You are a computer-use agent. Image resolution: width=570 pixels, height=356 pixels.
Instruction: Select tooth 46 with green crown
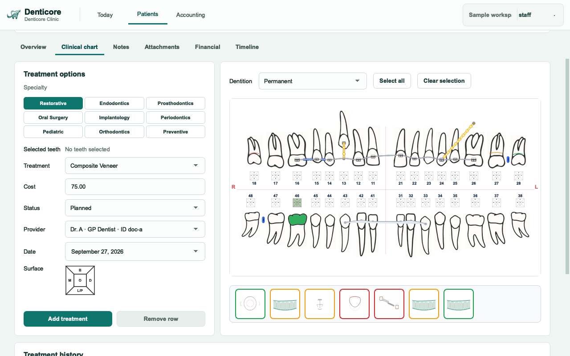click(297, 230)
